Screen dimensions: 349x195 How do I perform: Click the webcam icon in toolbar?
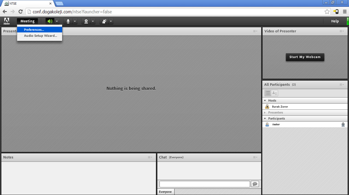coord(86,21)
